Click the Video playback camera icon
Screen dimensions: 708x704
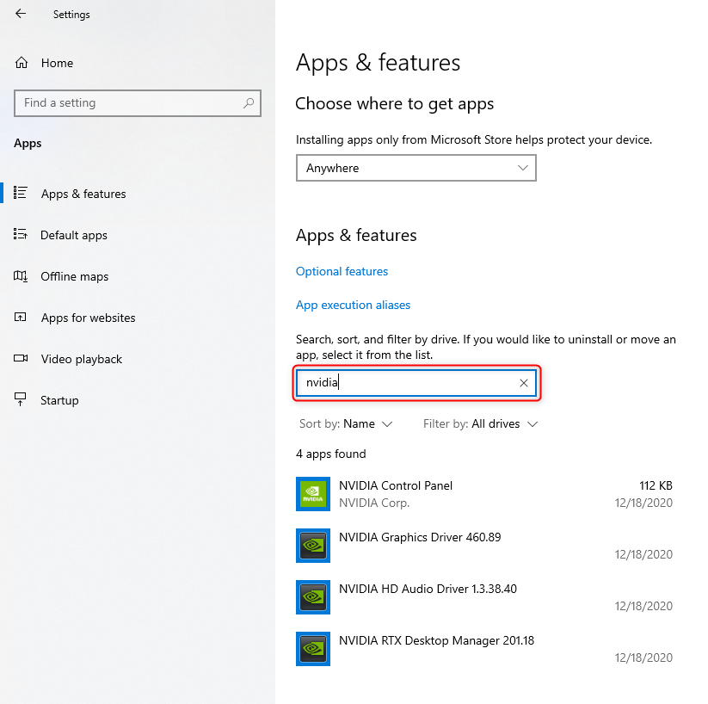pos(21,358)
